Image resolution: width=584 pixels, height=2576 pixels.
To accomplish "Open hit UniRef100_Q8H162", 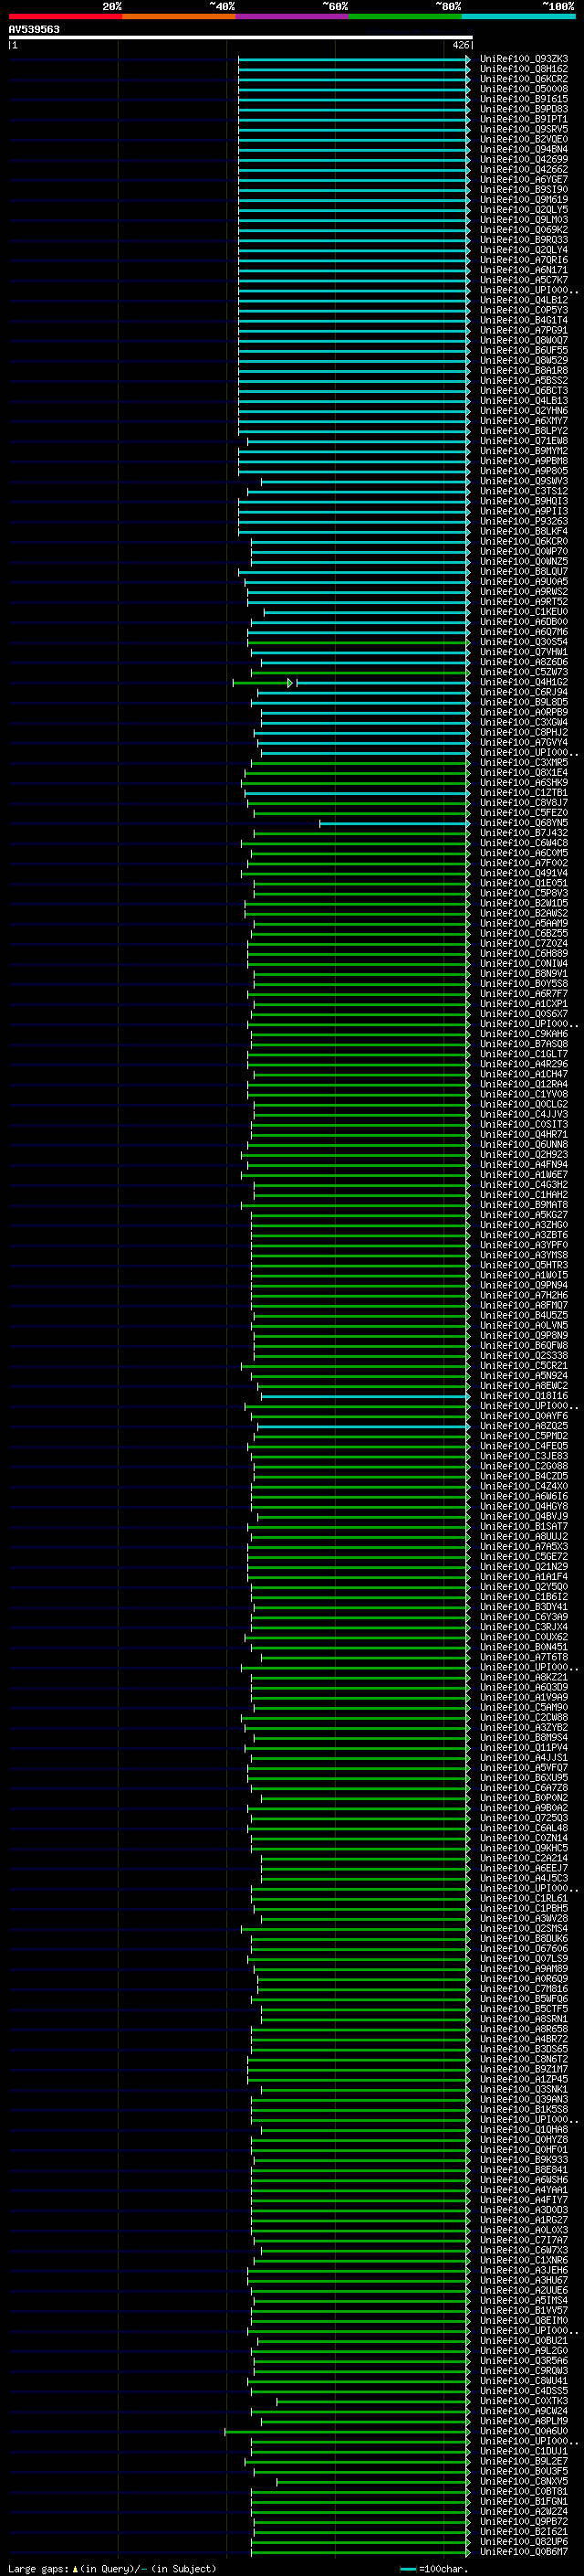I will click(x=524, y=69).
